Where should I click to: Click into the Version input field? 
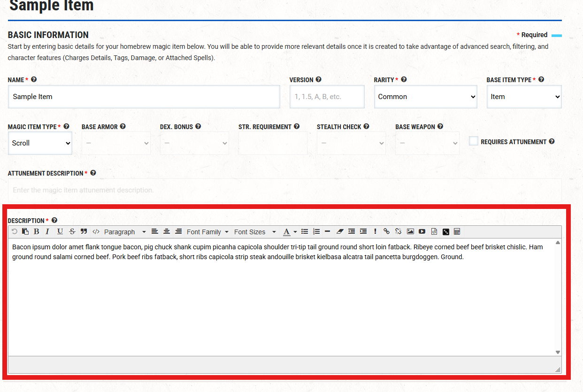pos(327,97)
